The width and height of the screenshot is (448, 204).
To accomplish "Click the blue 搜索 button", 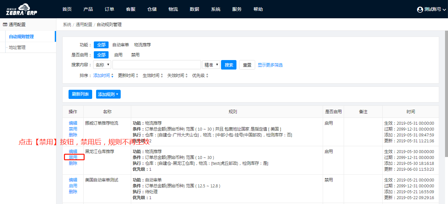I will point(229,65).
